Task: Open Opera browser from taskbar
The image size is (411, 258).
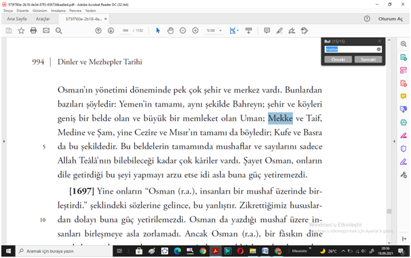Action: (x=240, y=251)
